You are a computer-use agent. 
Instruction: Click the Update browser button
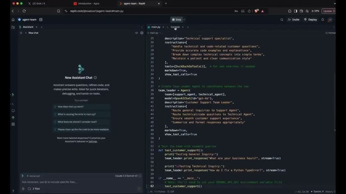(328, 11)
